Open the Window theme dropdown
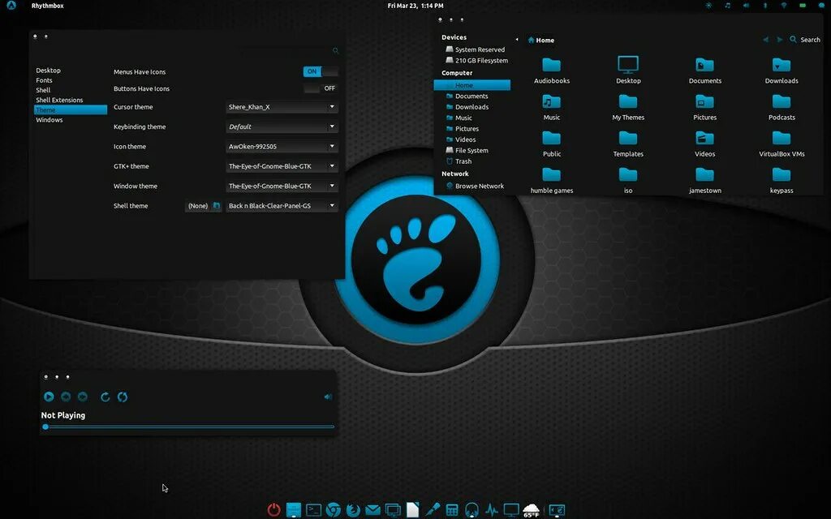This screenshot has height=519, width=831. point(282,186)
